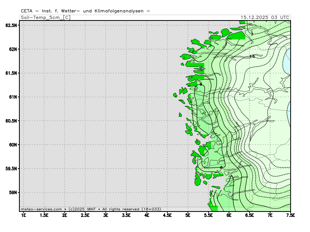Image resolution: width=310 pixels, height=232 pixels.
Task: Click the 60N latitude axis label
Action: tap(12, 145)
